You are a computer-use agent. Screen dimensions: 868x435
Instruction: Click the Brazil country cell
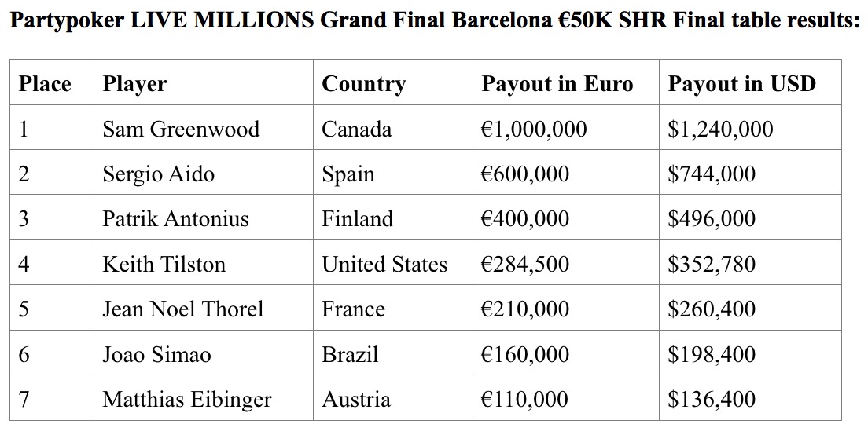pos(393,354)
